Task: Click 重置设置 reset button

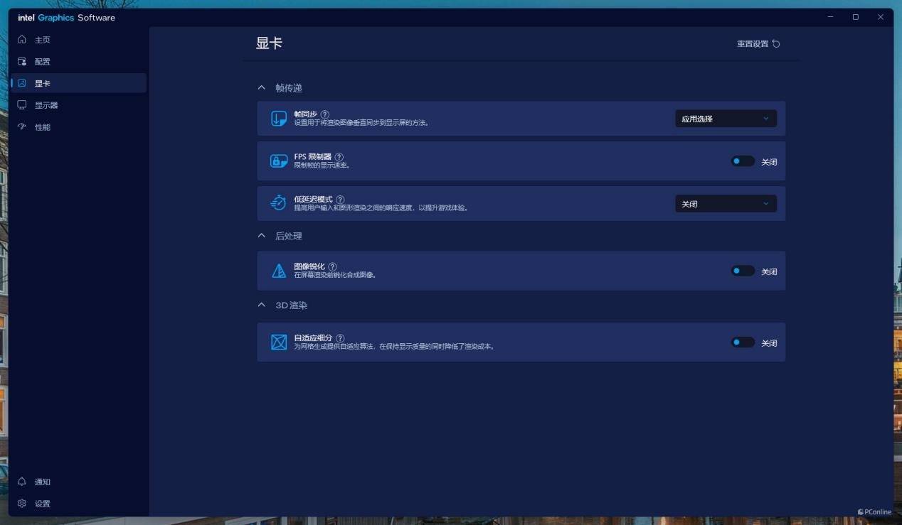Action: 758,44
